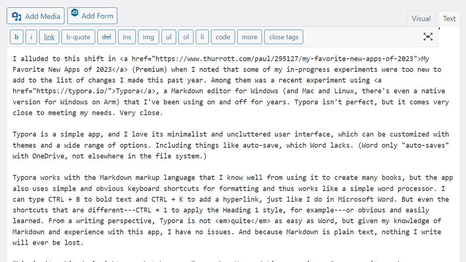The image size is (466, 262).
Task: Insert an ins tag
Action: tap(127, 37)
